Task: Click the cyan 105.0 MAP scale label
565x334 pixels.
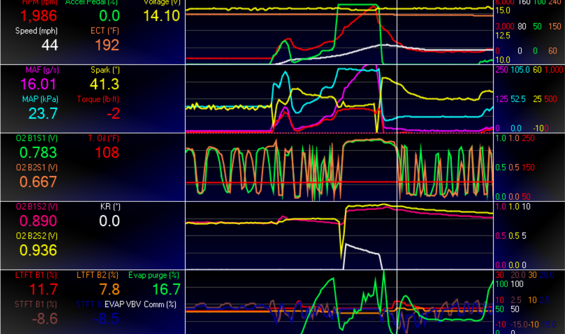Action: pyautogui.click(x=520, y=69)
